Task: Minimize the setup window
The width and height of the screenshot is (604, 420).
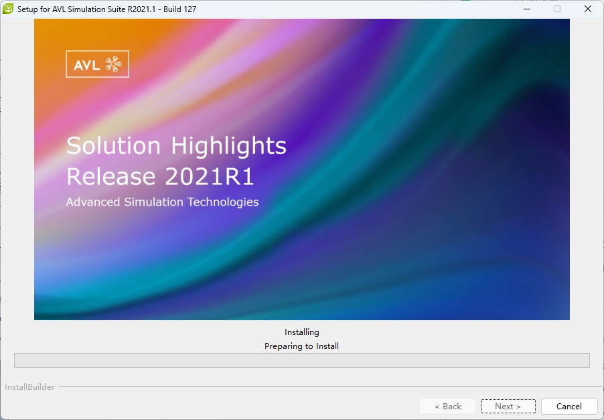Action: (526, 9)
